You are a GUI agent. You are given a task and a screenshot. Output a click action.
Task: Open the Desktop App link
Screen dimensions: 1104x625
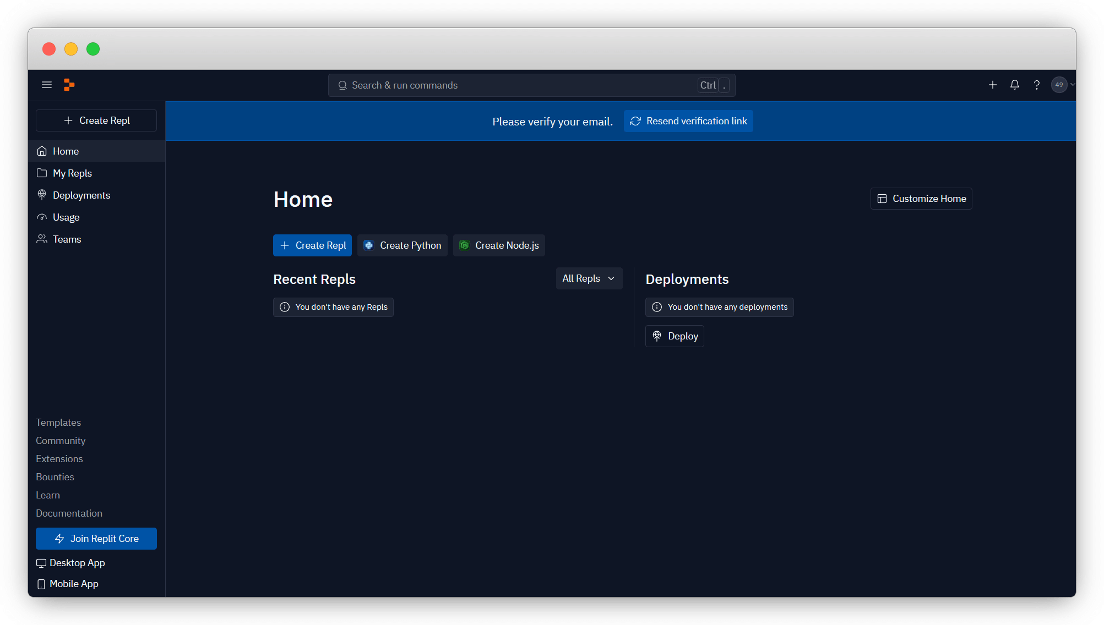pos(77,563)
